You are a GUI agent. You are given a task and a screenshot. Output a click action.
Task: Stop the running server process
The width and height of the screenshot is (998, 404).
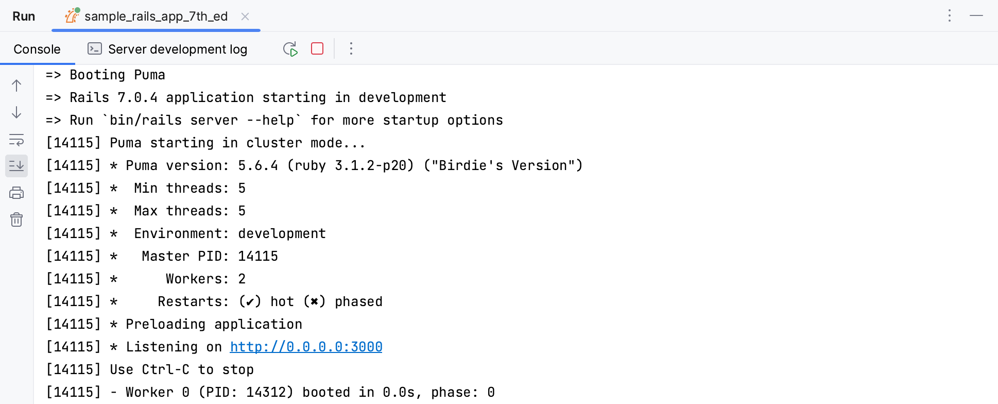(x=317, y=49)
